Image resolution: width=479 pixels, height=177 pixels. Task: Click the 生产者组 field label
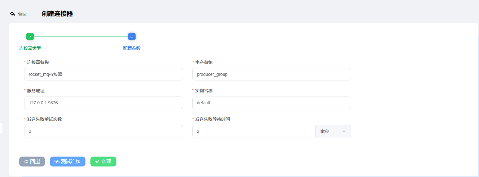point(204,62)
